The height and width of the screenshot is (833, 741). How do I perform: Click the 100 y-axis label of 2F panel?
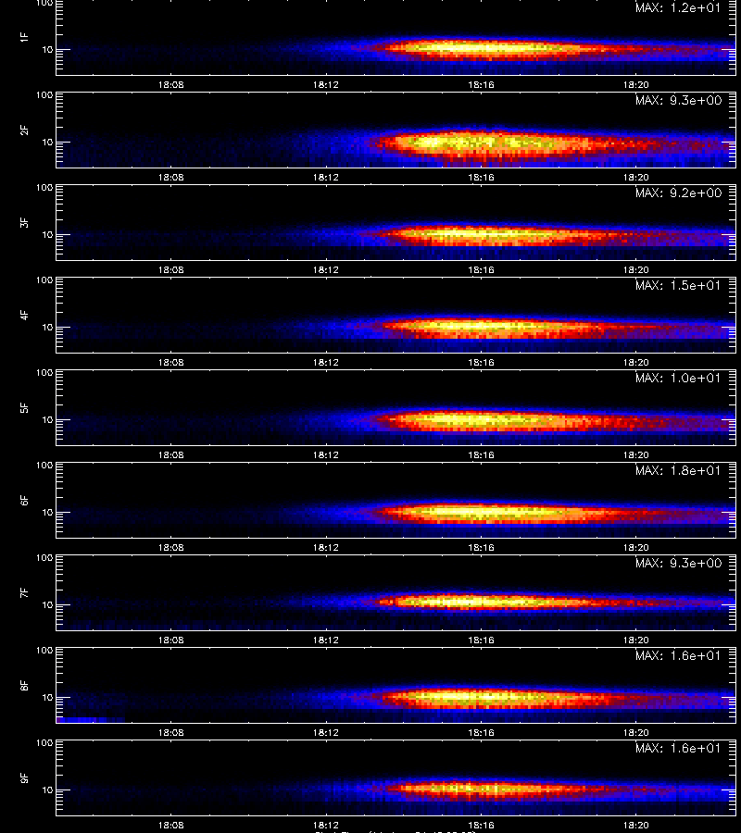tap(44, 95)
